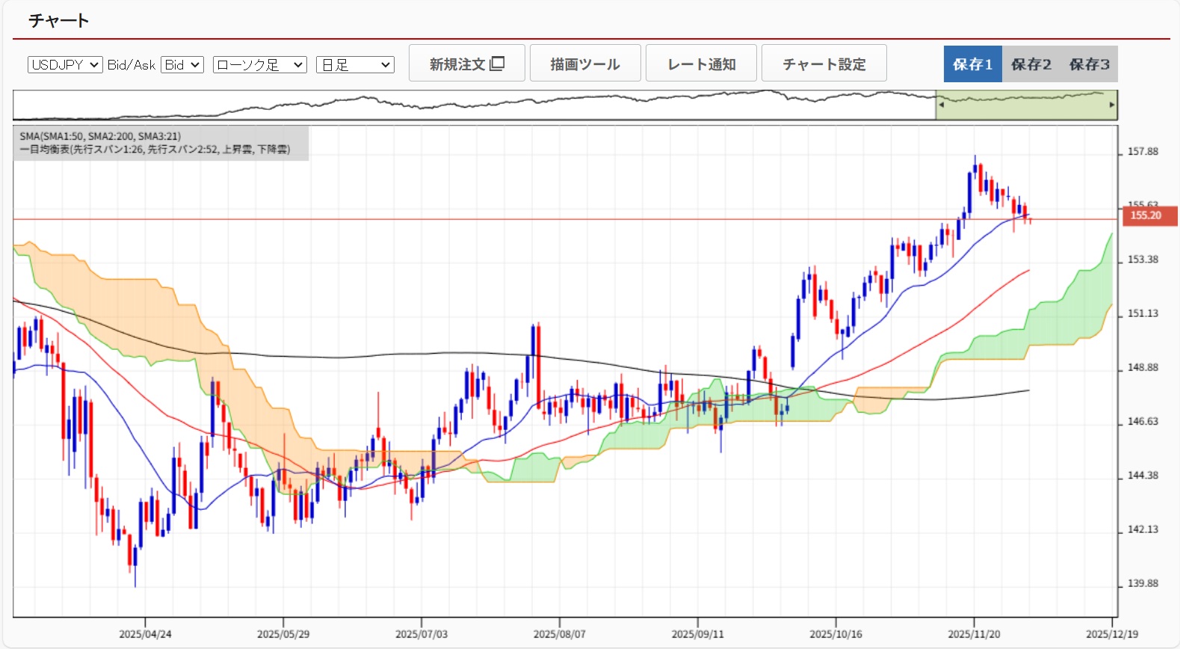Viewport: 1180px width, 649px height.
Task: Click the 一目均衡表 indicator legend line
Action: click(x=155, y=150)
